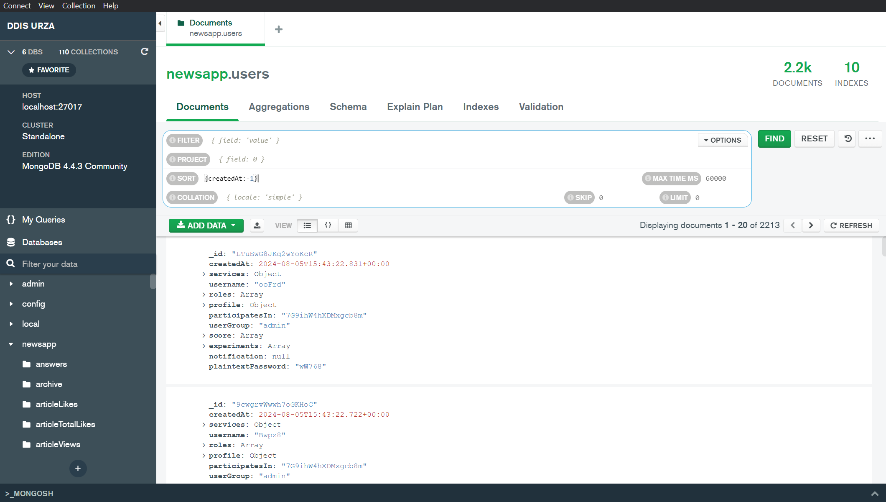Click the RESET button

point(814,138)
